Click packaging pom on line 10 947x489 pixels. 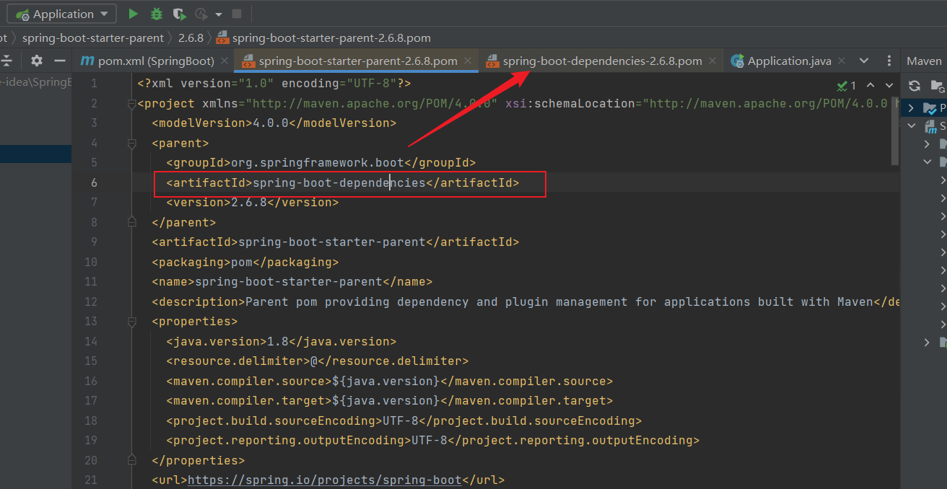[x=245, y=262]
